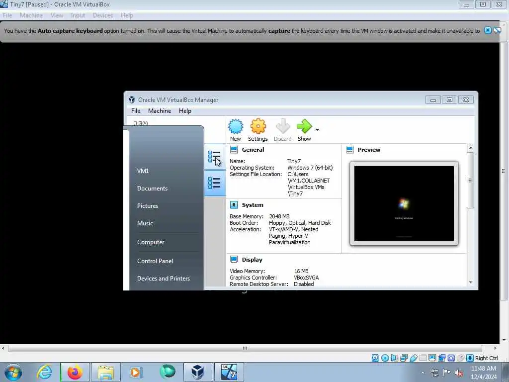Open VM1 user folder in Start menu

143,171
